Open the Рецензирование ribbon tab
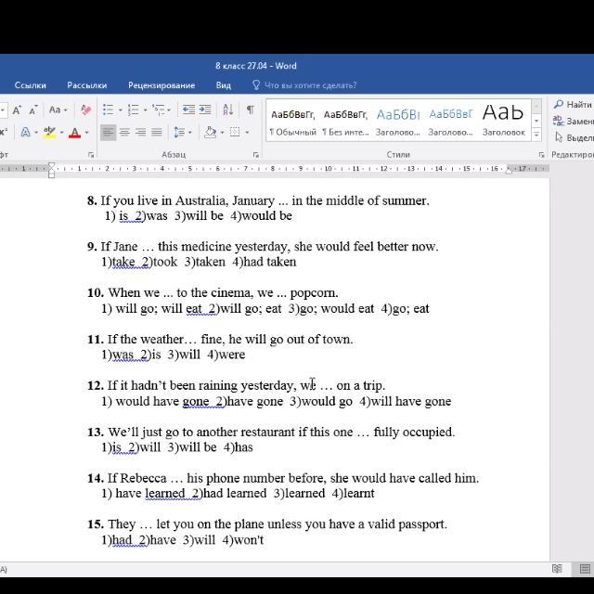 pyautogui.click(x=161, y=85)
